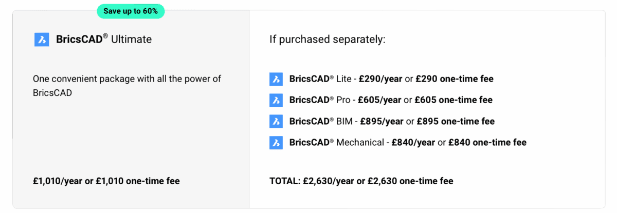
Task: Select the BricsCAD BIM product name
Action: click(x=321, y=122)
